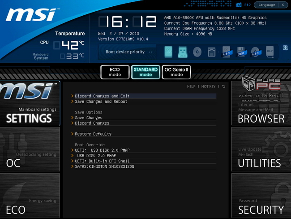Open the BROWSER panel
The height and width of the screenshot is (219, 291).
(261, 103)
